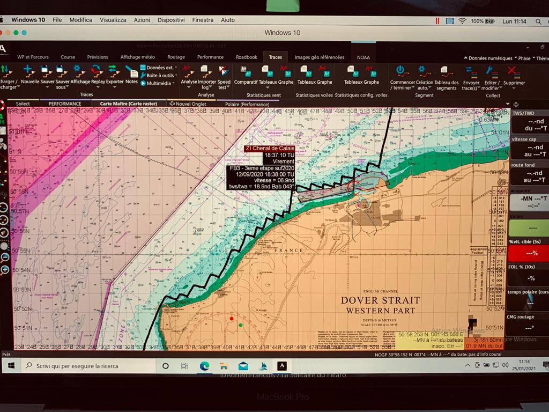Open the Windows Start button
The height and width of the screenshot is (412, 549).
point(11,366)
